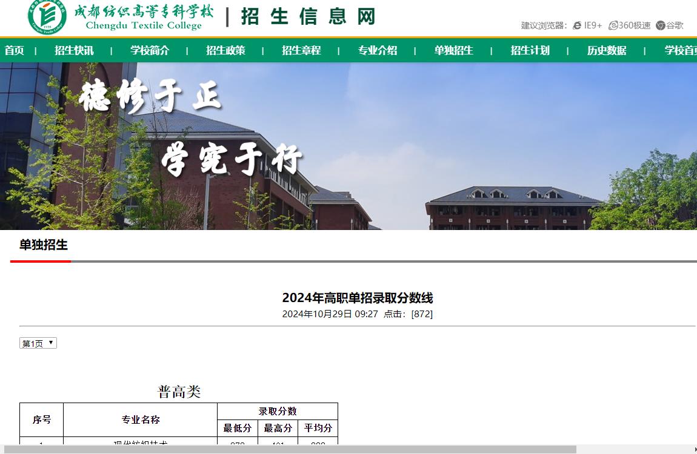The height and width of the screenshot is (454, 697).
Task: Click the 学校首页 navigation link
Action: tap(680, 50)
